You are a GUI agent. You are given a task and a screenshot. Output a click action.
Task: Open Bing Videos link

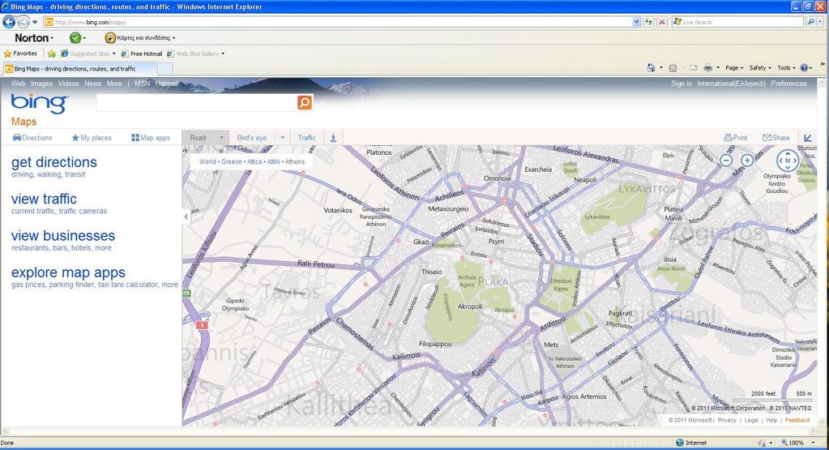(68, 84)
